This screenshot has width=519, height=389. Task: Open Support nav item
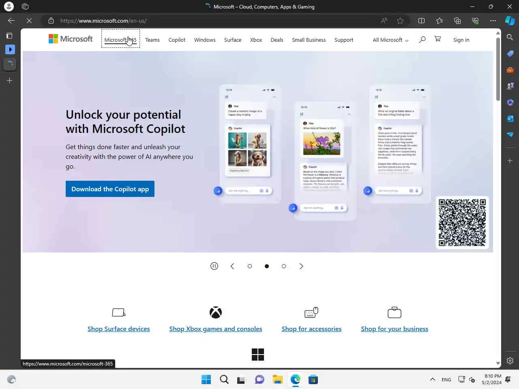coord(344,40)
